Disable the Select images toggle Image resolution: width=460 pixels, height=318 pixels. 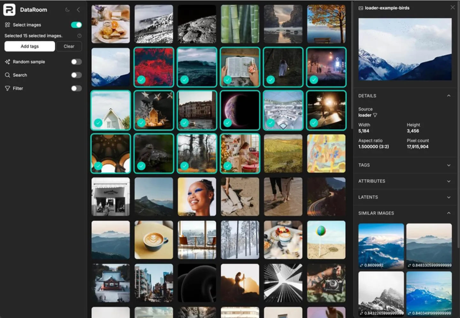(76, 25)
